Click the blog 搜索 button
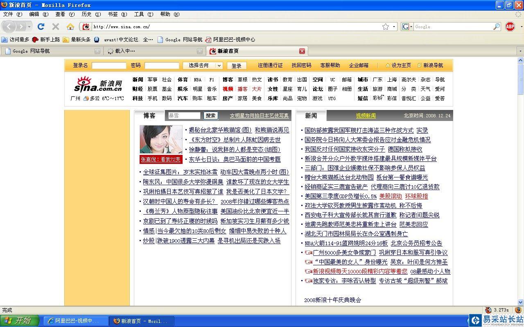 [x=211, y=116]
